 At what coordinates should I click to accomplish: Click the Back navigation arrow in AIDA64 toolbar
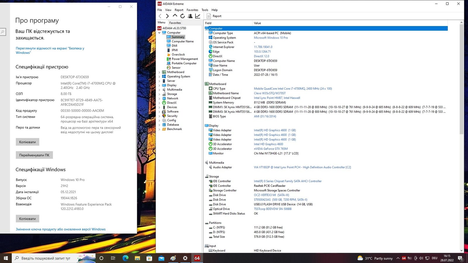point(160,16)
